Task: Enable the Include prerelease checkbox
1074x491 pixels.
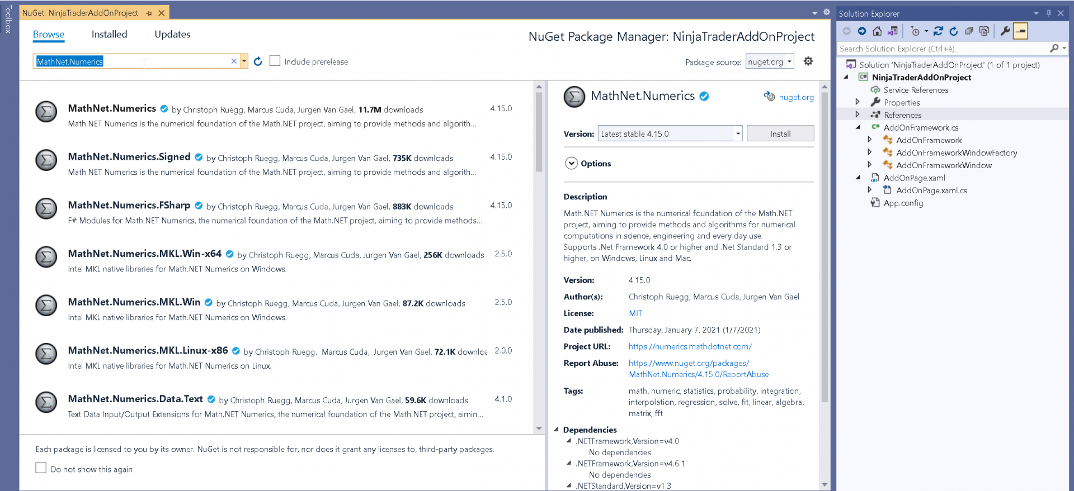Action: click(275, 61)
